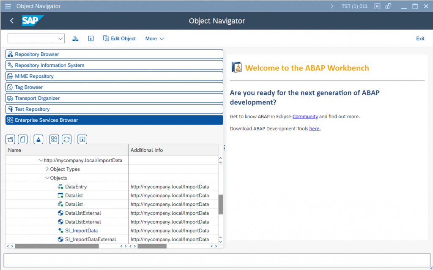Click the Name column horizontal scrollbar
The height and width of the screenshot is (270, 433).
pos(57,246)
